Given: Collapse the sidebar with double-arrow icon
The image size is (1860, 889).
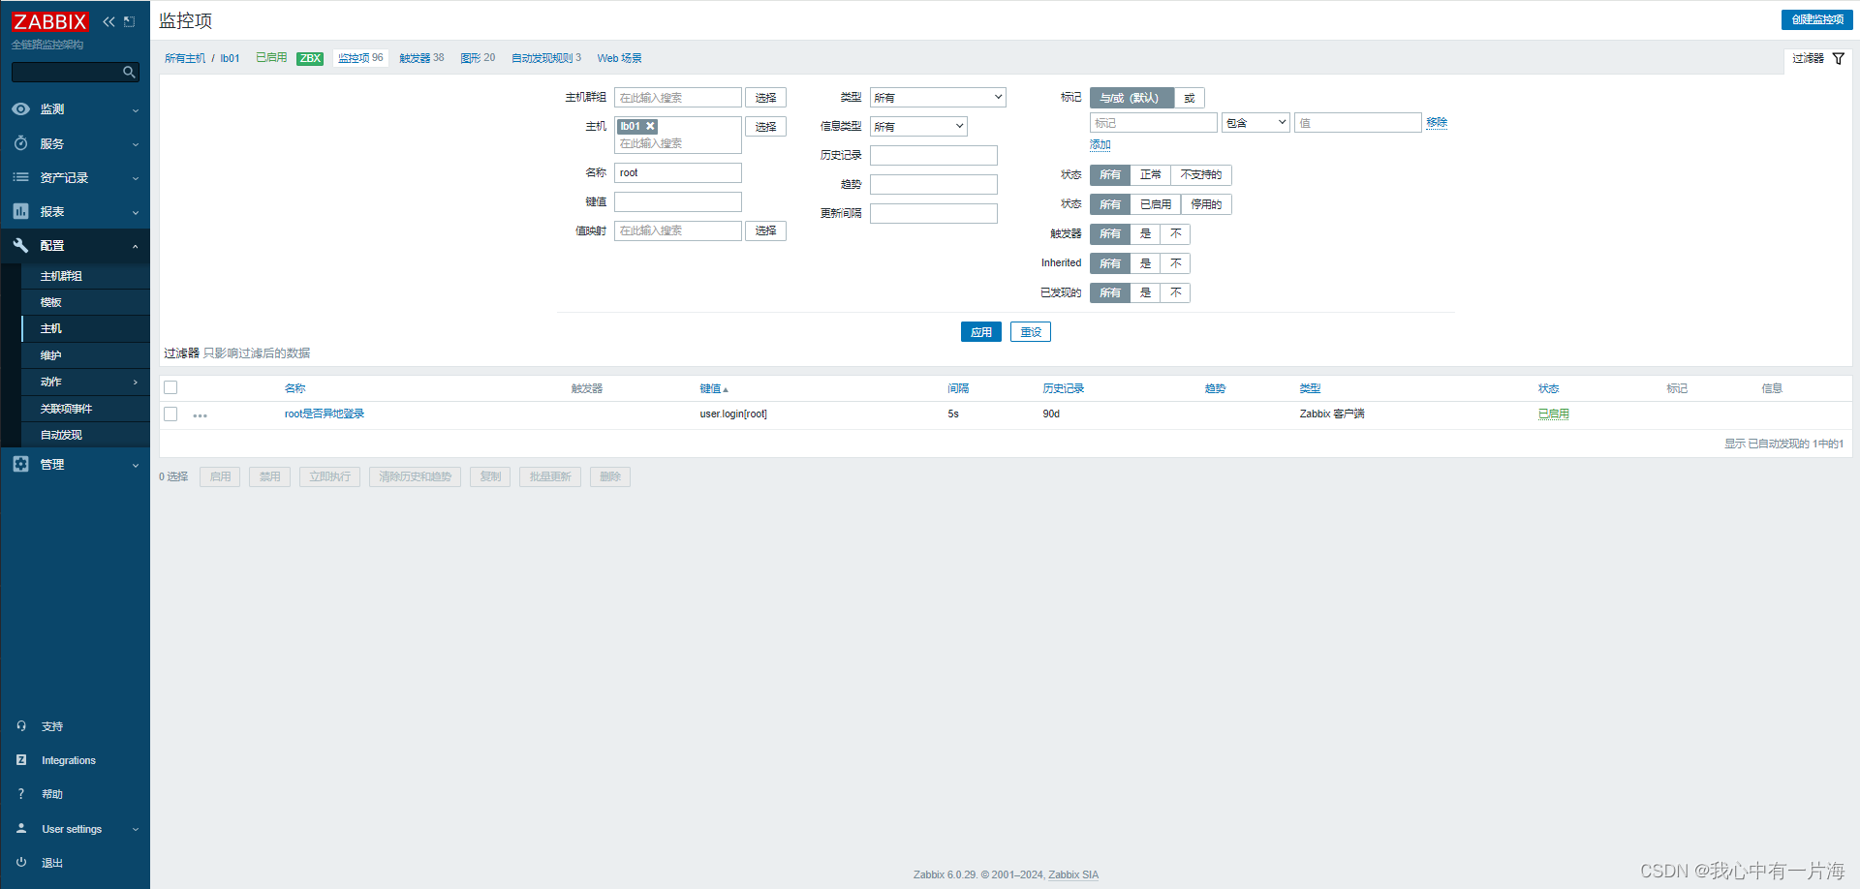Looking at the screenshot, I should click(108, 21).
